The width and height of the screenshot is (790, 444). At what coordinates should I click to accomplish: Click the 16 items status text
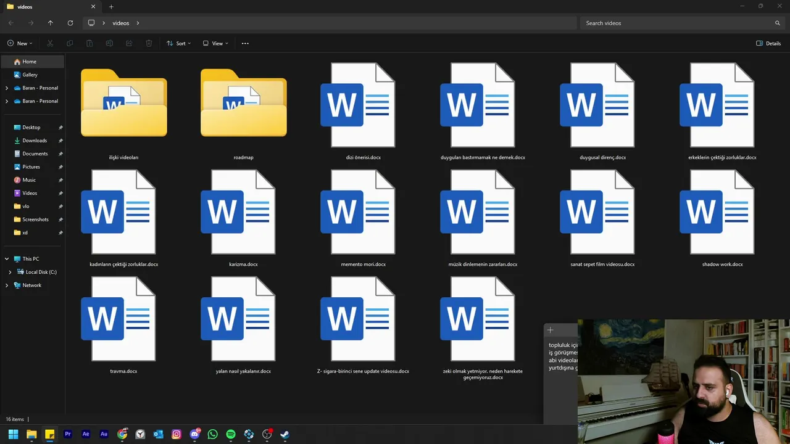click(15, 419)
